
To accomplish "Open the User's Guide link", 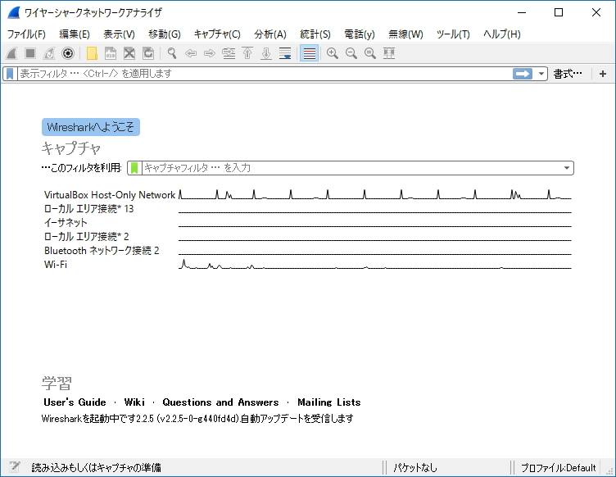I will pyautogui.click(x=75, y=402).
